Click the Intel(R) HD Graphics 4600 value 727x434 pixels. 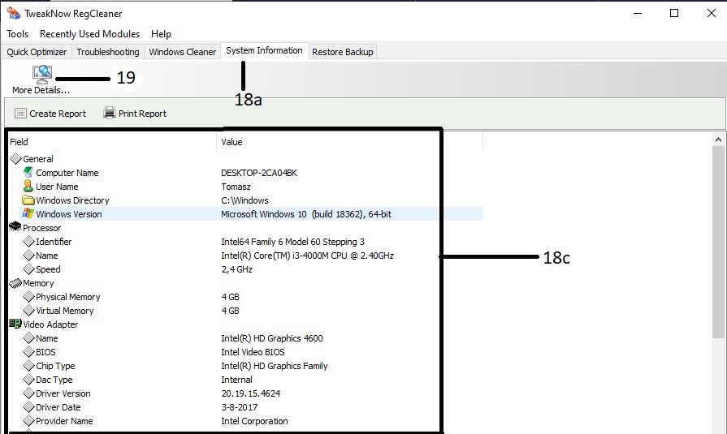coord(272,338)
